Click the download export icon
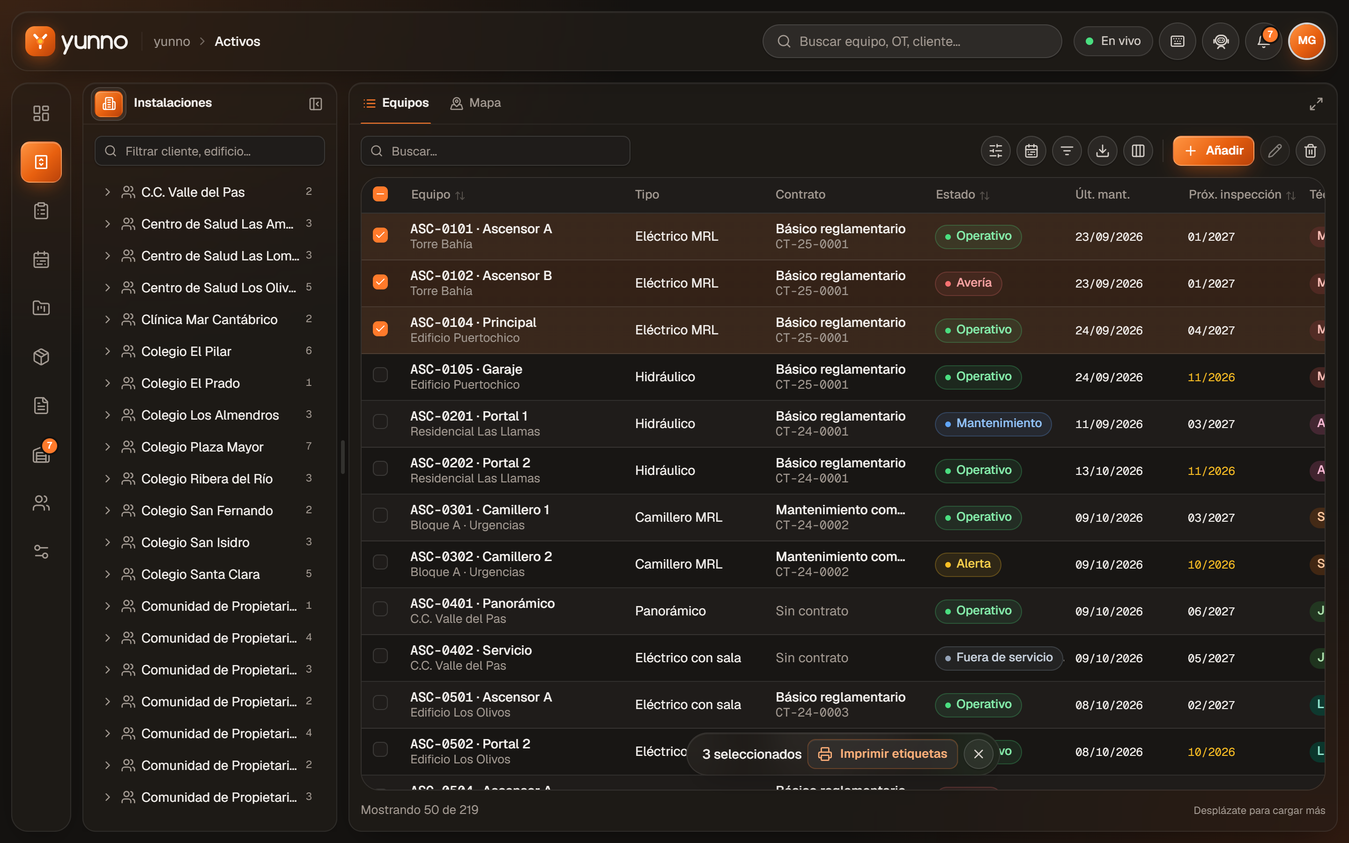The image size is (1349, 843). tap(1103, 150)
